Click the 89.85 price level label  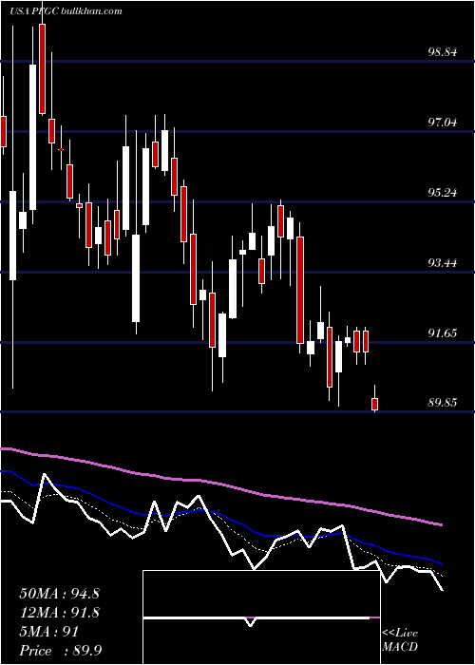click(x=443, y=403)
